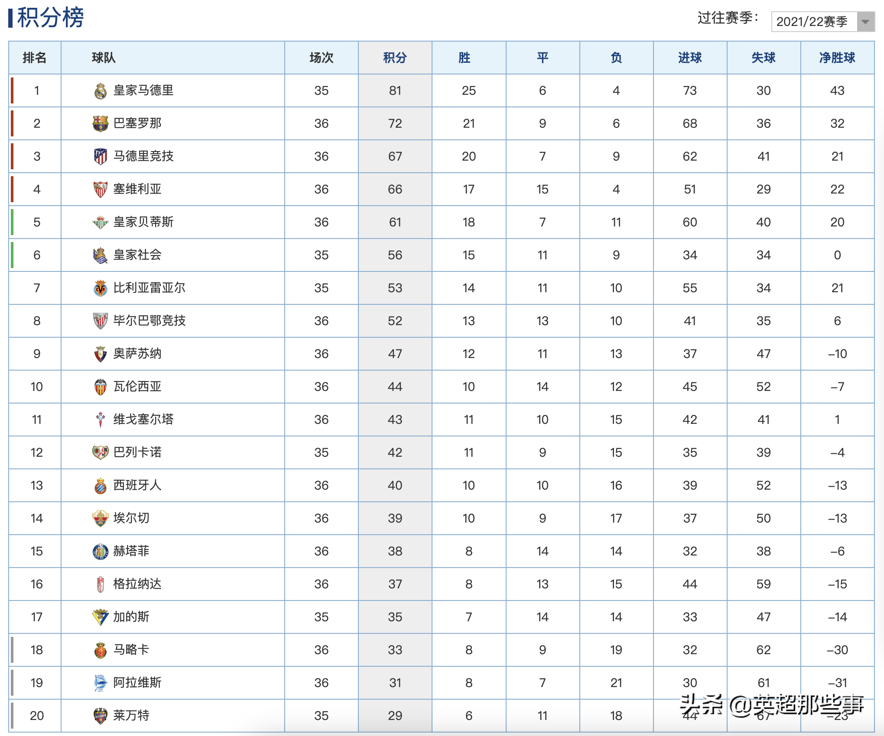
Task: Open team link 巴塞罗那
Action: (x=137, y=123)
